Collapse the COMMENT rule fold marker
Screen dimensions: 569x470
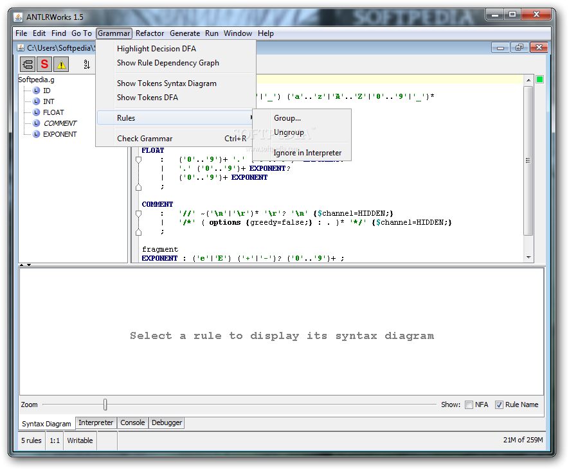pos(138,214)
